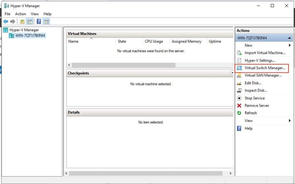The image size is (295, 184).
Task: Open the File menu
Action: (x=8, y=14)
